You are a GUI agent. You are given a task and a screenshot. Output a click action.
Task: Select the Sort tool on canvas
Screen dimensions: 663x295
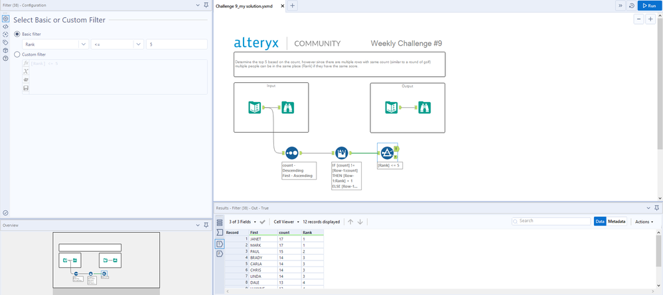(x=292, y=152)
